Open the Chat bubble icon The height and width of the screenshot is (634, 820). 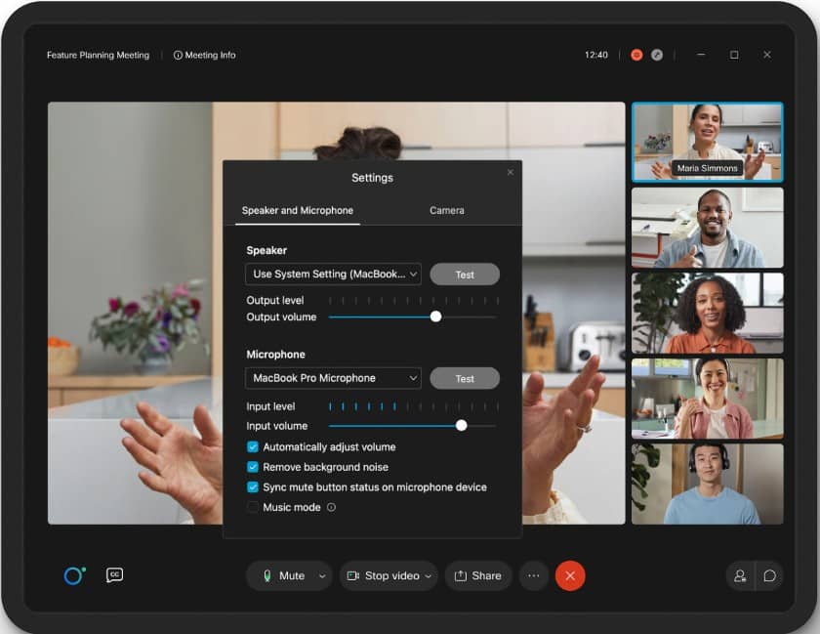(769, 576)
